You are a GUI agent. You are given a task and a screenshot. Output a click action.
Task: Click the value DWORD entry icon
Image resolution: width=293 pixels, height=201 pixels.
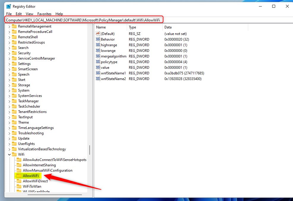(x=98, y=67)
